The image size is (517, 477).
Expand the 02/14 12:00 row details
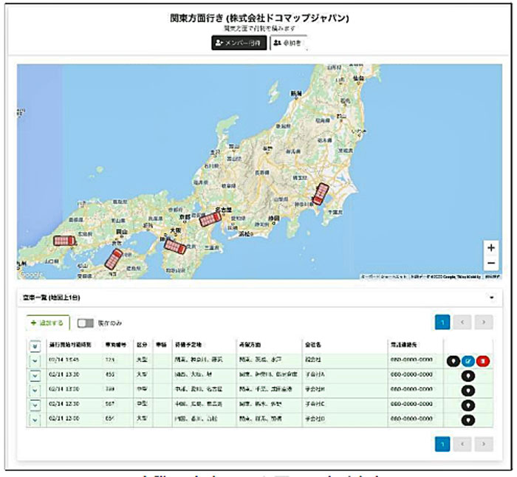tap(35, 420)
